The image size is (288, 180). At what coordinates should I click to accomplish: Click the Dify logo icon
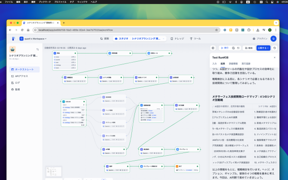[x=13, y=39]
